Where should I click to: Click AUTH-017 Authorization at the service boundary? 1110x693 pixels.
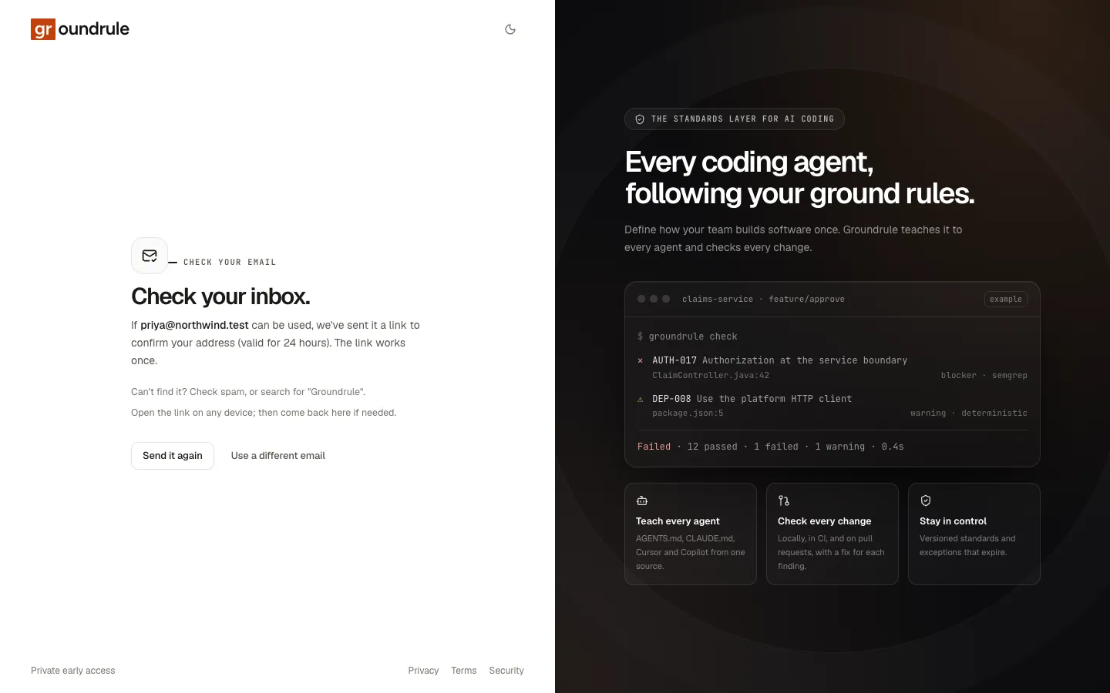pos(779,360)
